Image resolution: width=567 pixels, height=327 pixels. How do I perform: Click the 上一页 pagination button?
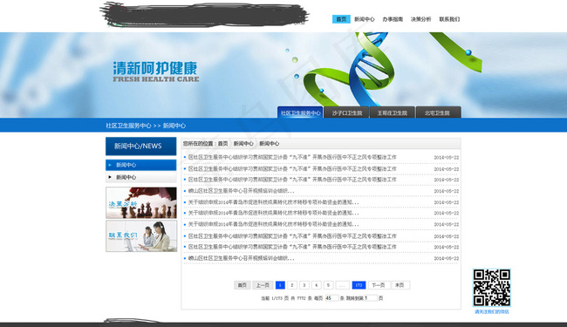coord(263,285)
